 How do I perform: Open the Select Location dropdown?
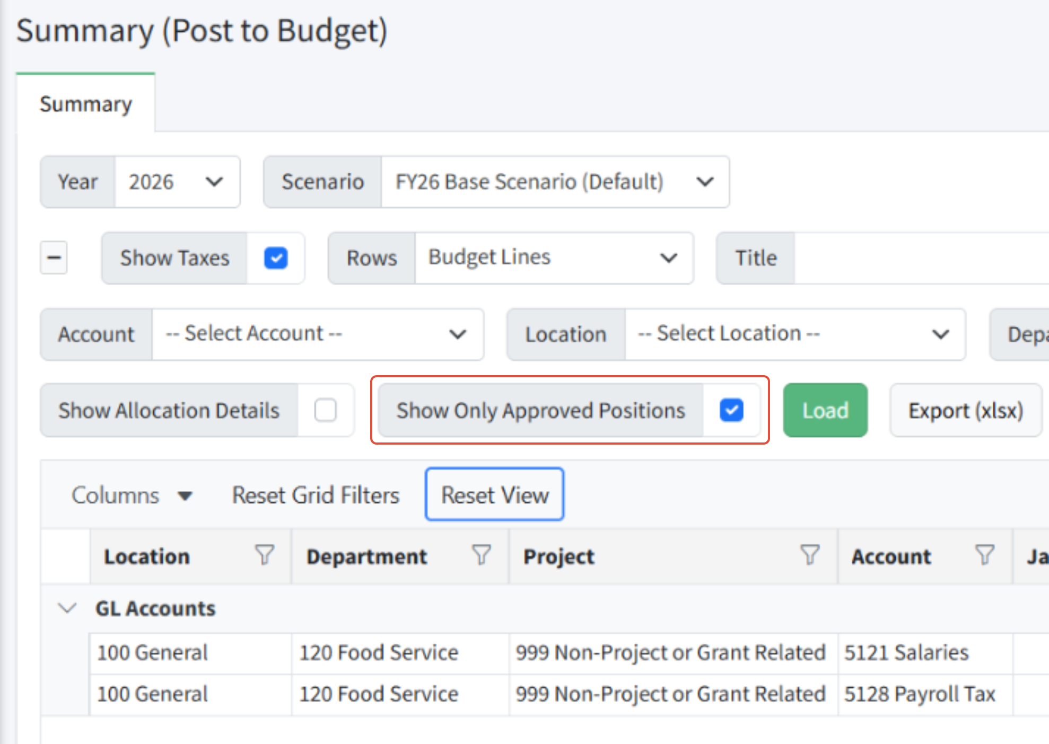795,334
